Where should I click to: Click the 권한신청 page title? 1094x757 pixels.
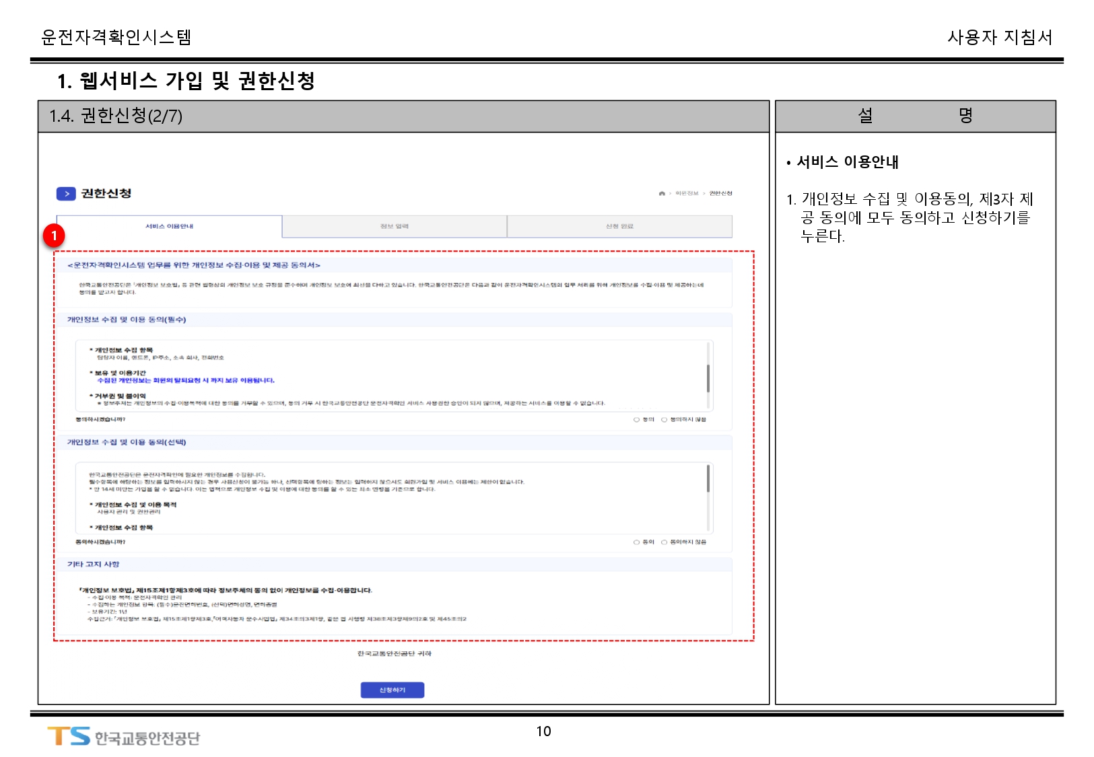point(106,194)
